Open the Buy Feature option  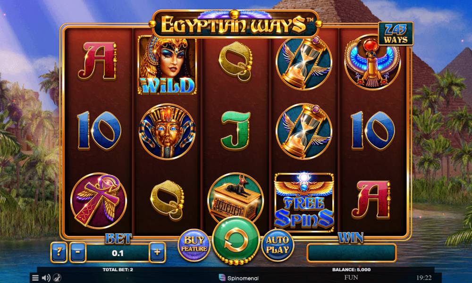click(x=194, y=244)
